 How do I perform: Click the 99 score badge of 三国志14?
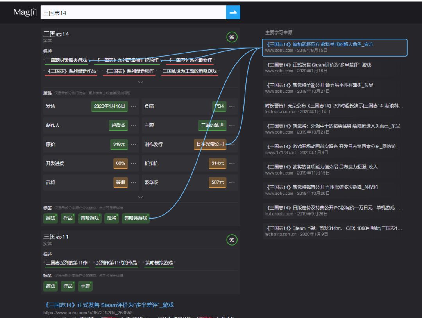[x=232, y=37]
